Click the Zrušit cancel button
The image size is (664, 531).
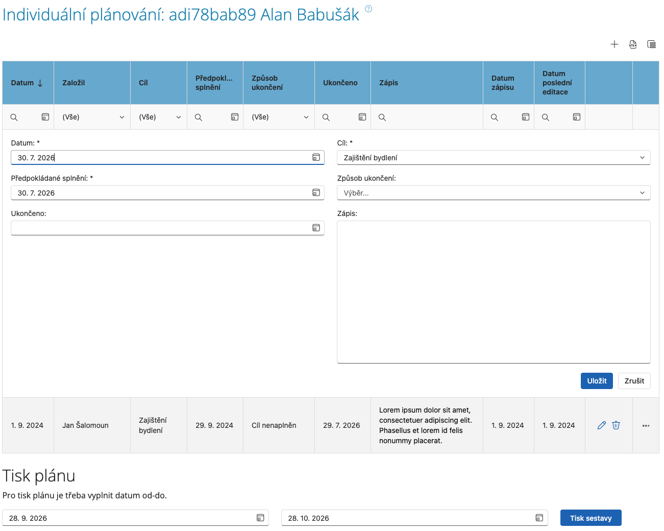[634, 381]
